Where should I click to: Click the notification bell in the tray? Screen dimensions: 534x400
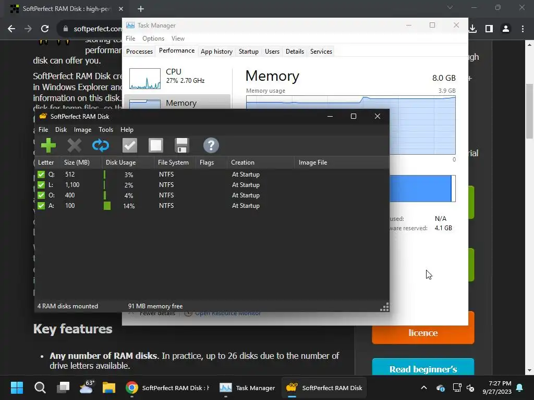click(x=519, y=387)
